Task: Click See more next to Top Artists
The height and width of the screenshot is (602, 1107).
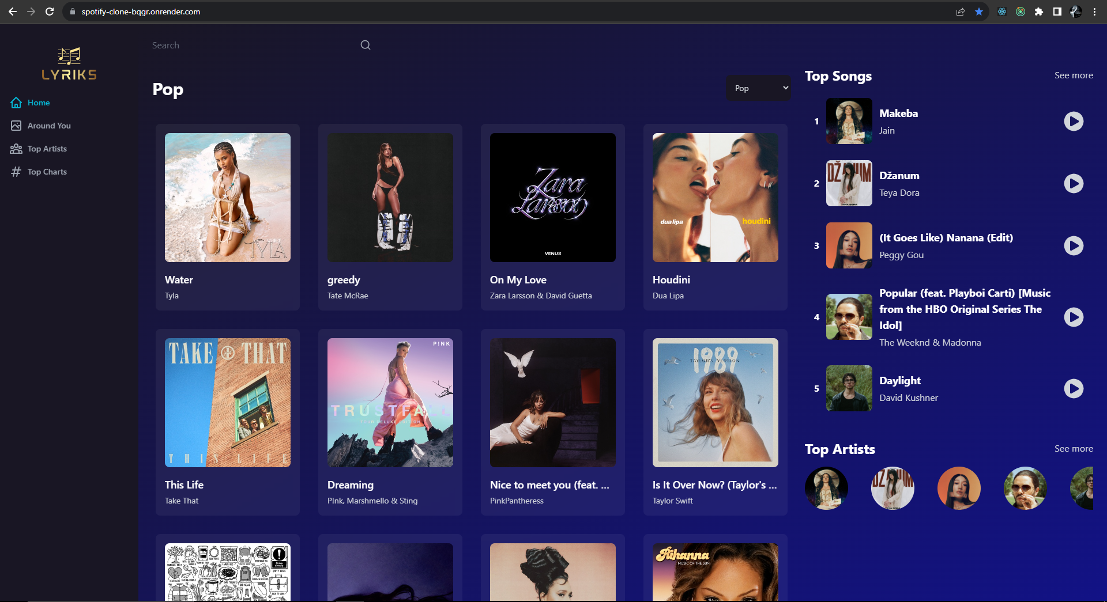Action: pos(1073,449)
